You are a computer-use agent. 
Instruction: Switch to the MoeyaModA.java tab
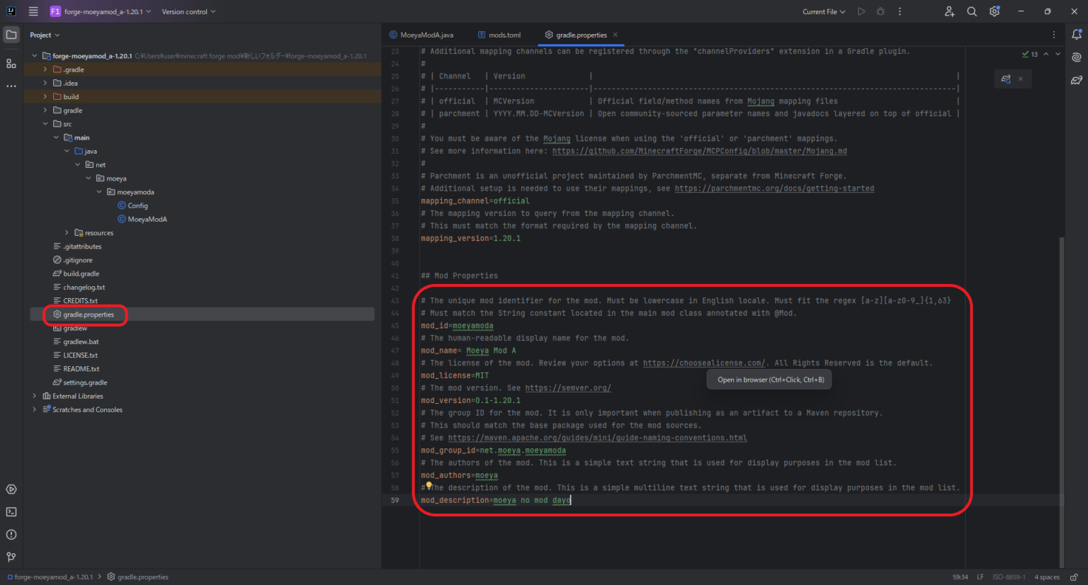(x=426, y=35)
